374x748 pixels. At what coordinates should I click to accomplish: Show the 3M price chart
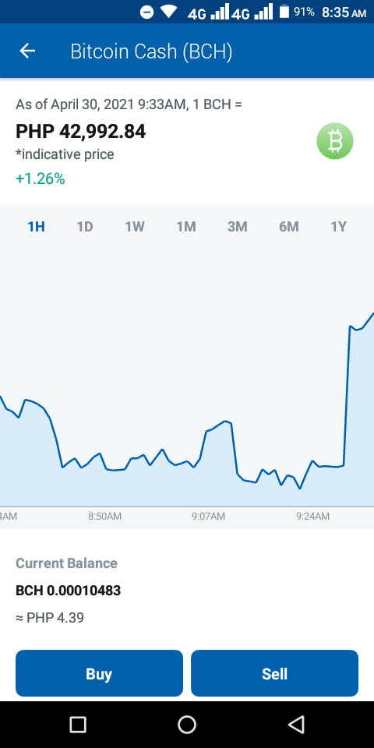tap(238, 227)
